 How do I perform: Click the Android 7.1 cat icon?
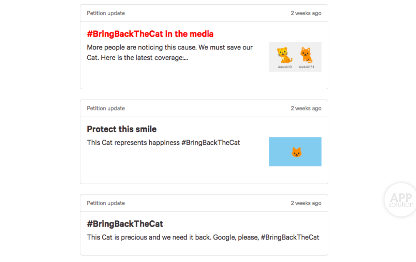point(305,55)
